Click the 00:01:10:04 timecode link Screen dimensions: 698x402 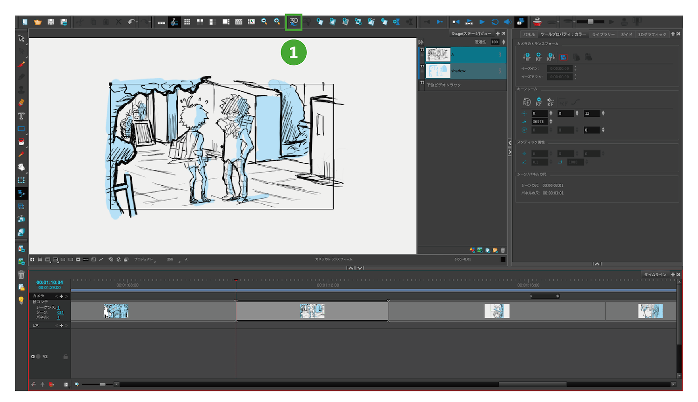pyautogui.click(x=49, y=282)
